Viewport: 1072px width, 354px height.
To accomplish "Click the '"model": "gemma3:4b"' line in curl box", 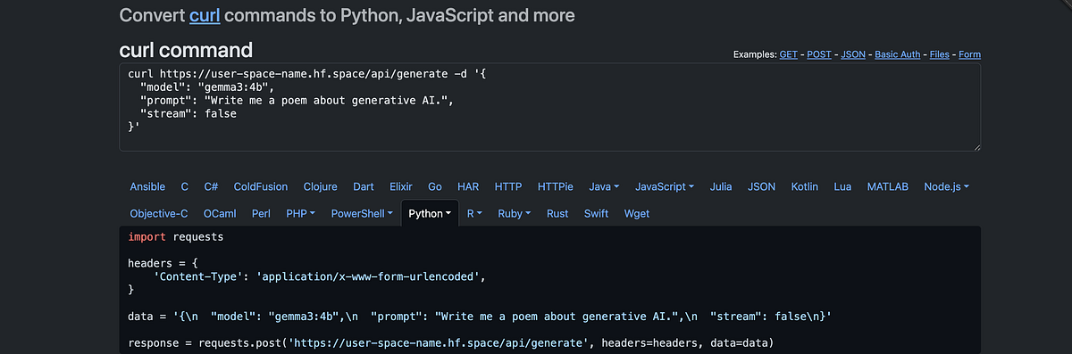I will (206, 86).
